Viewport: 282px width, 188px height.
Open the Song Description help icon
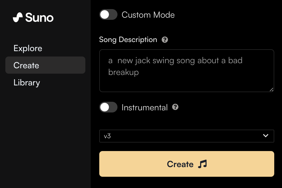point(165,40)
